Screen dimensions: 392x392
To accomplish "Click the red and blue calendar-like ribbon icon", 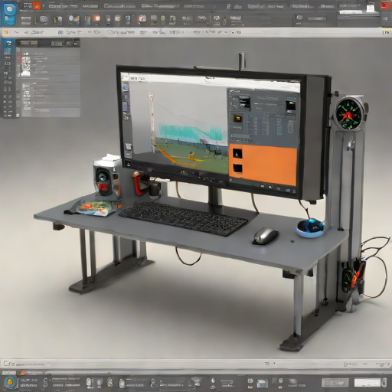I will pos(142,18).
